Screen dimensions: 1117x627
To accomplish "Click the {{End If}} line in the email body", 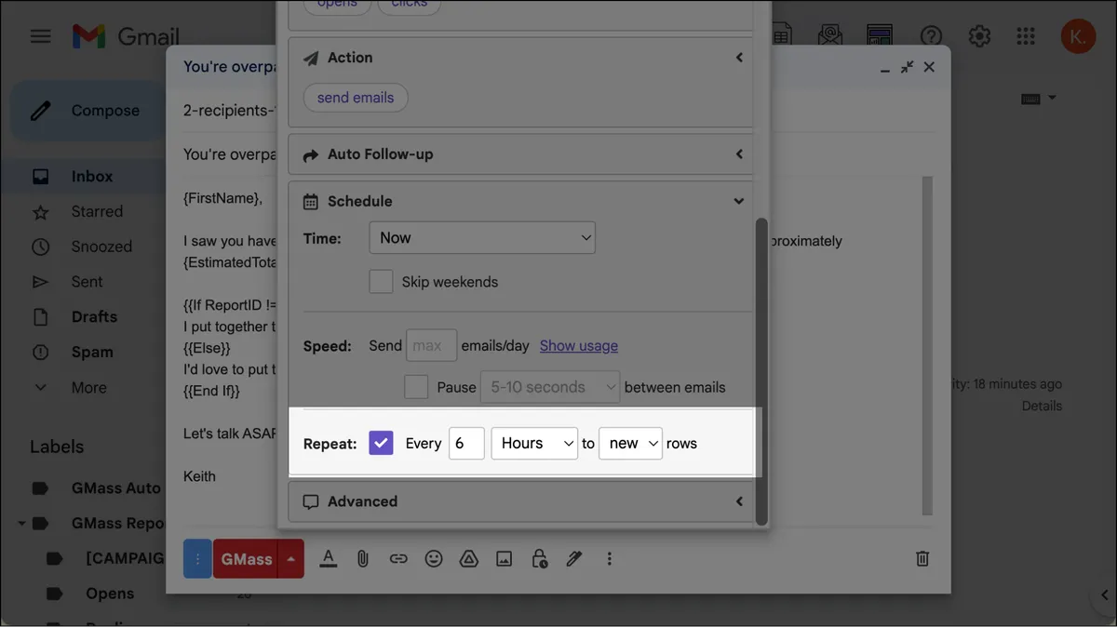I will 211,392.
